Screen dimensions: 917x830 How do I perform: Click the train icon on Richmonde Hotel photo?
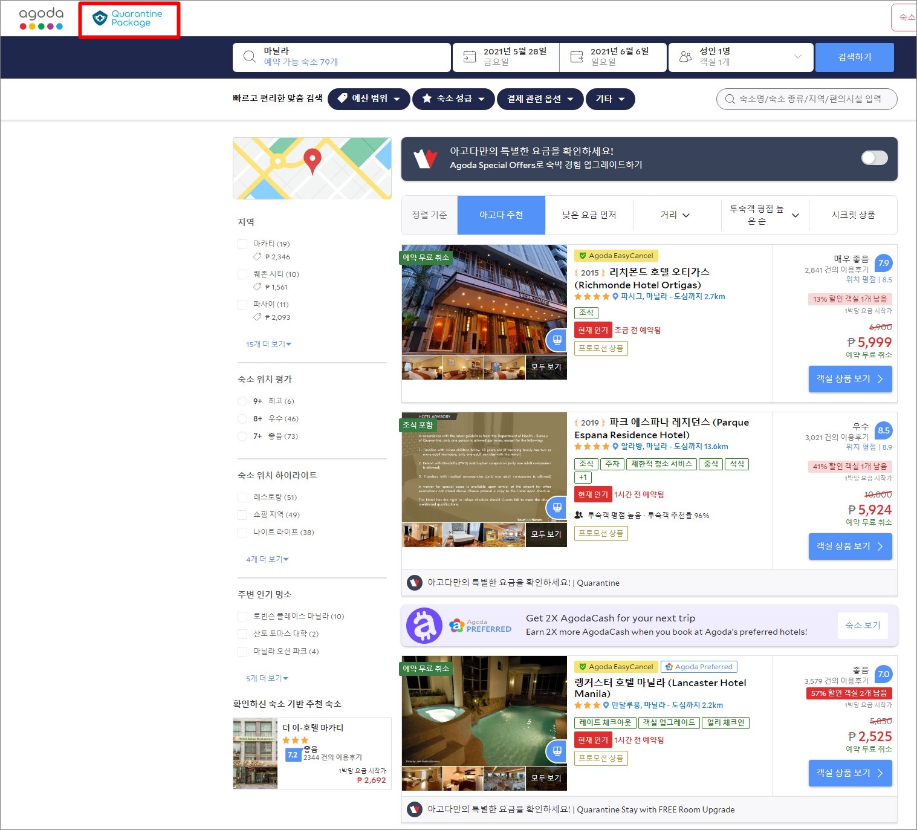557,340
